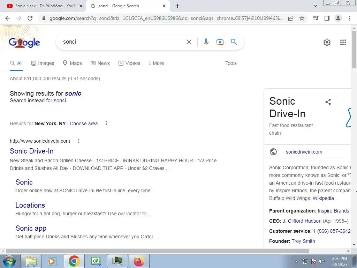Image resolution: width=357 pixels, height=268 pixels.
Task: Clear the search box with X
Action: click(189, 42)
